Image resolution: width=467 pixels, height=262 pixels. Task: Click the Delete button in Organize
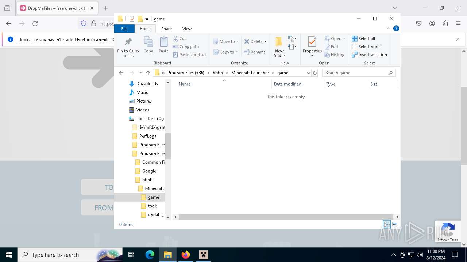coord(253,41)
